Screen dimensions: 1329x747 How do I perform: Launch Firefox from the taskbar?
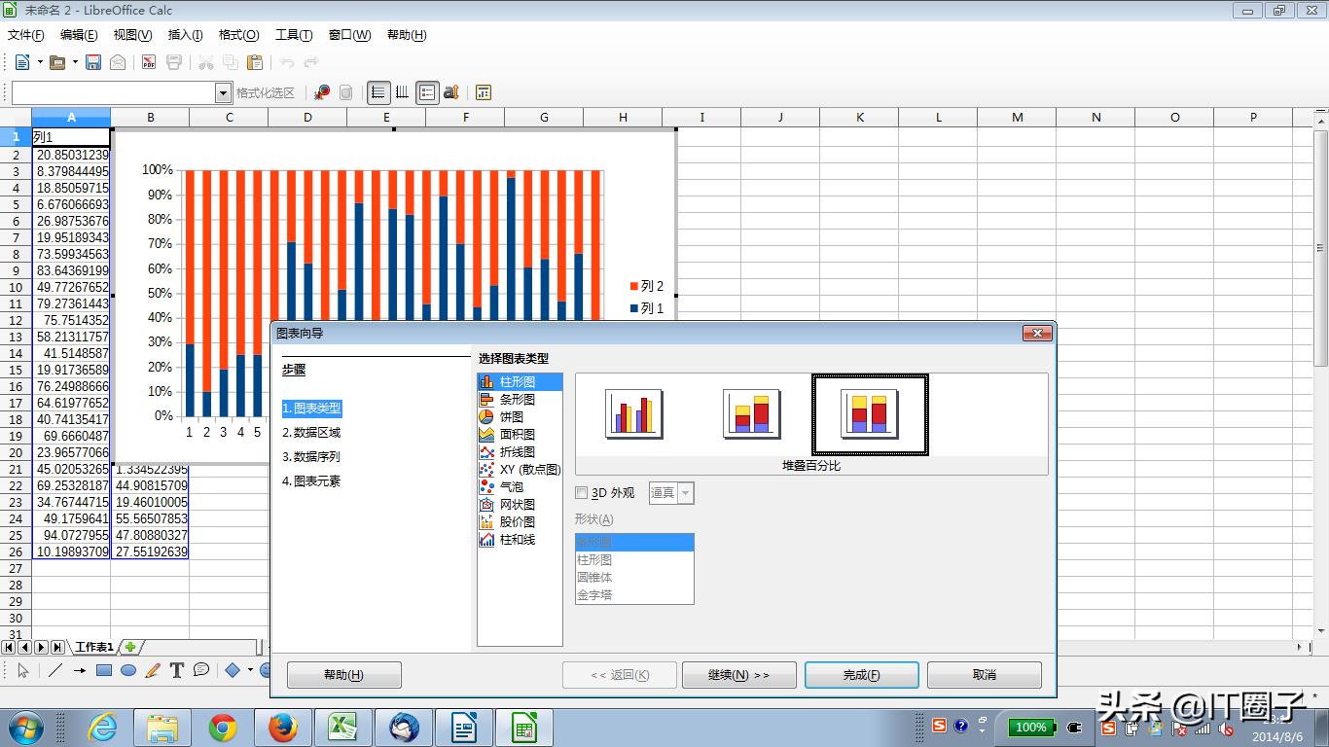(283, 727)
